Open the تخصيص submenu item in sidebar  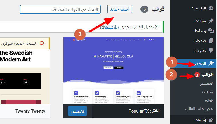tap(206, 84)
